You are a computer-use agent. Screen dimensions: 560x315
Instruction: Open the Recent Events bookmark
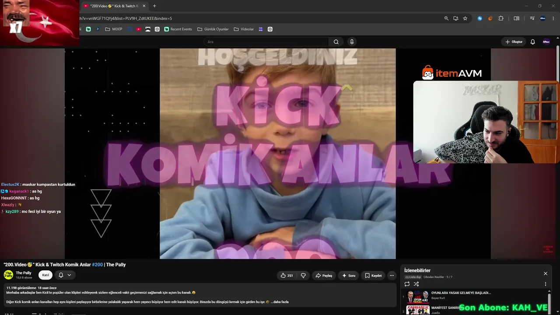178,29
